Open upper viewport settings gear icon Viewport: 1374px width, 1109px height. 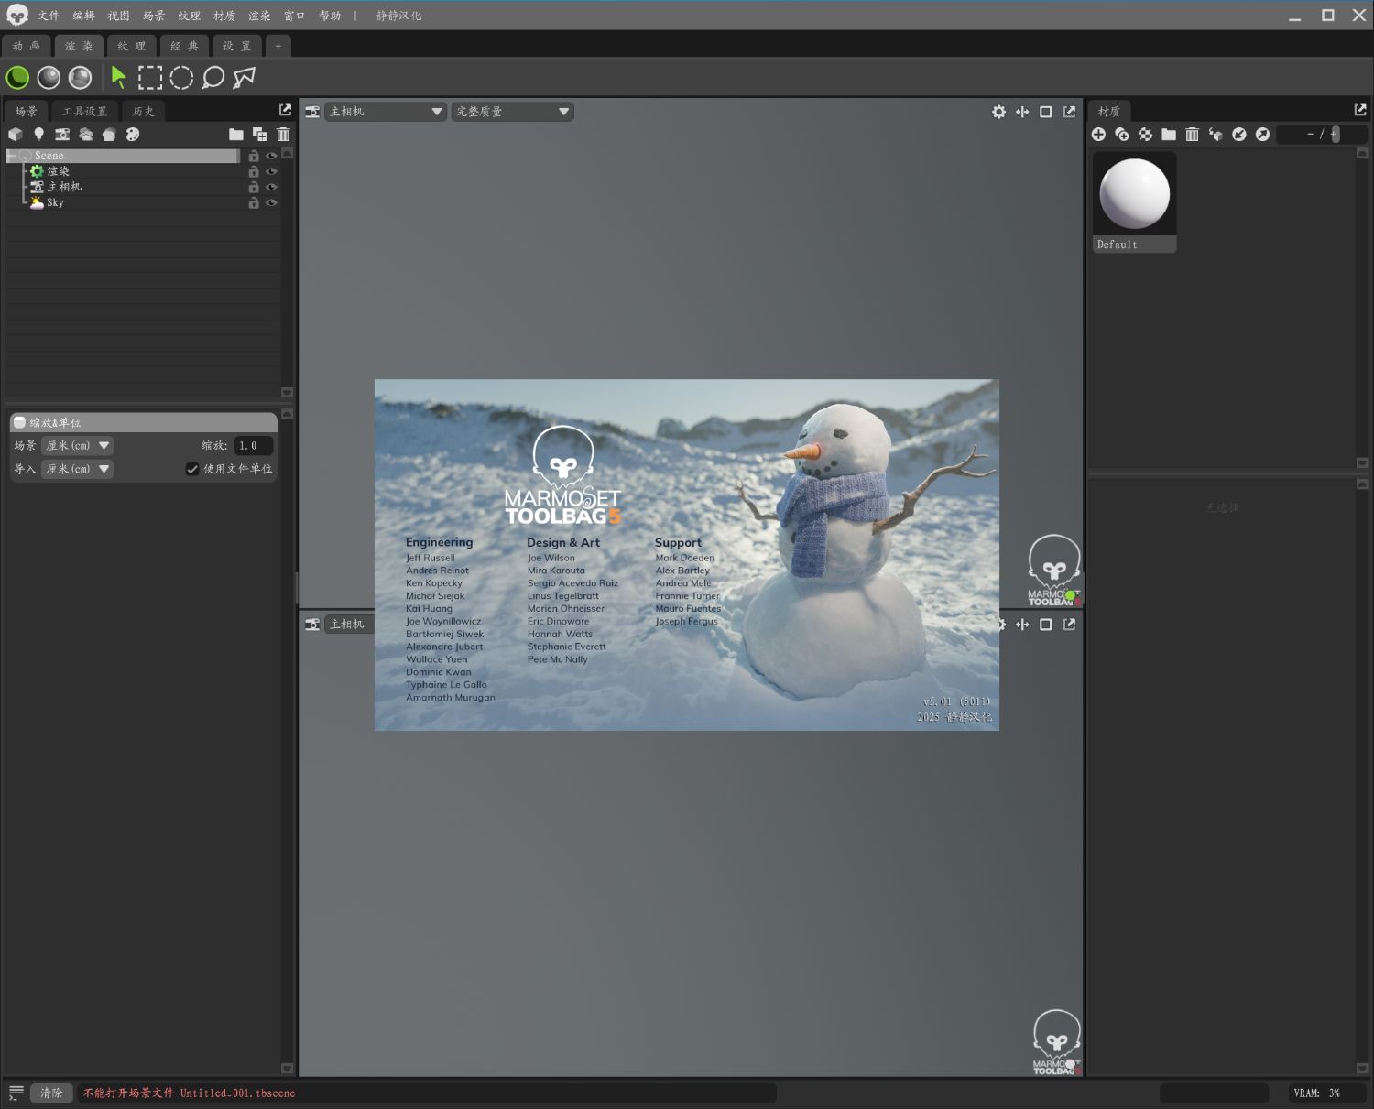[x=998, y=112]
